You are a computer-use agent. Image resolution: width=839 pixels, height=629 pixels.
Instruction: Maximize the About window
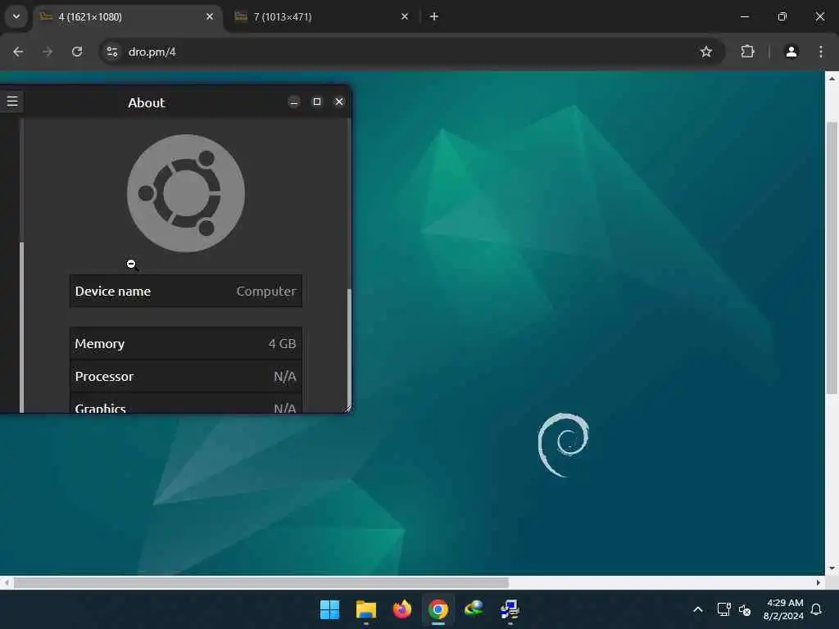coord(317,102)
